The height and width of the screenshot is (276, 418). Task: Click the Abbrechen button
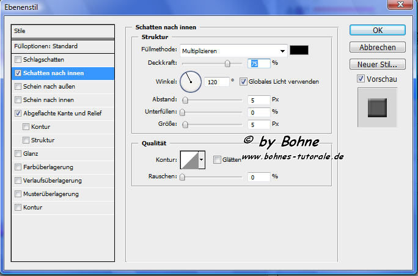coord(377,47)
